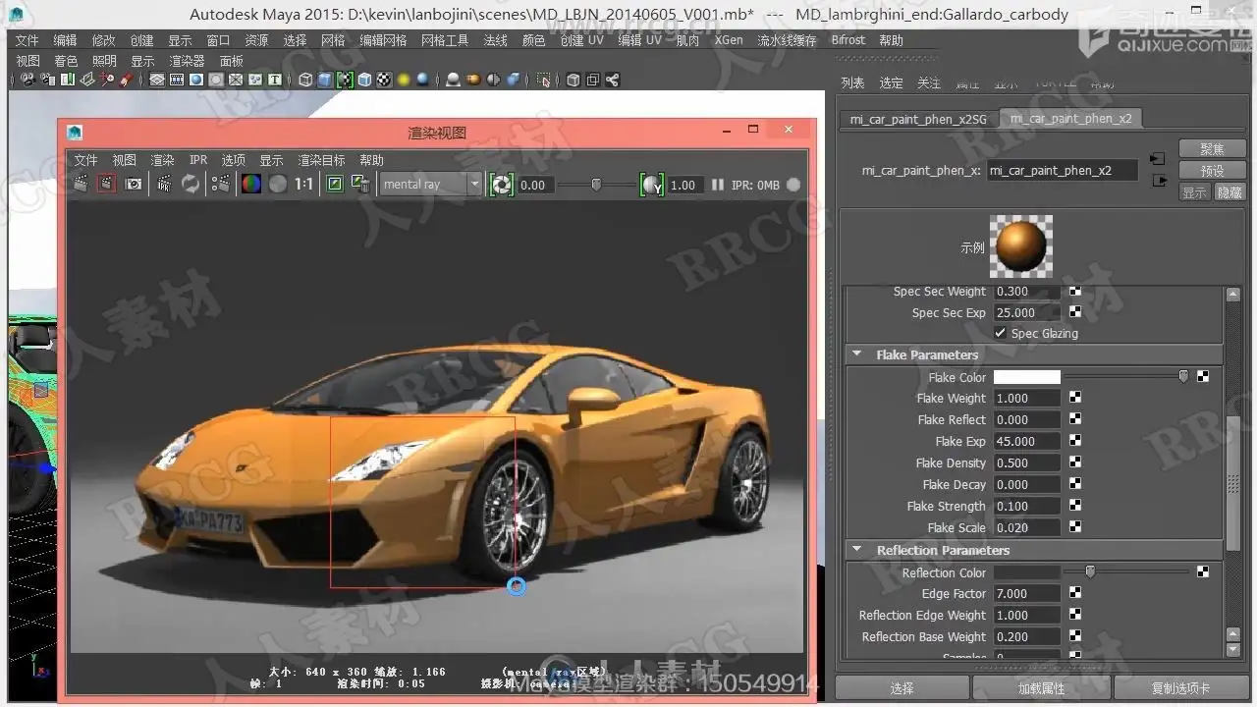Click the exposure aperture icon in render view
1257x707 pixels.
click(x=502, y=184)
